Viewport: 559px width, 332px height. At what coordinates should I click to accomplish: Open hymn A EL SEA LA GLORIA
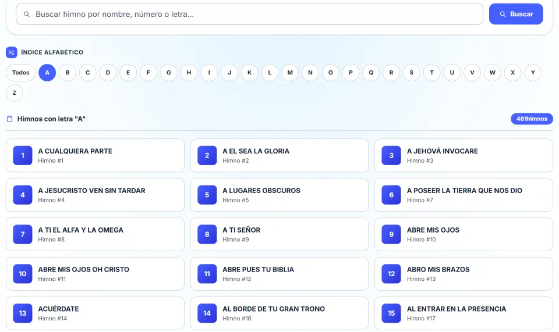click(x=279, y=155)
